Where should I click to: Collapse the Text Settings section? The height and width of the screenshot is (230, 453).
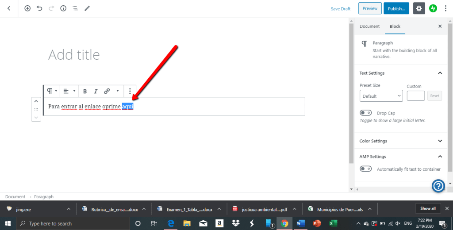440,73
